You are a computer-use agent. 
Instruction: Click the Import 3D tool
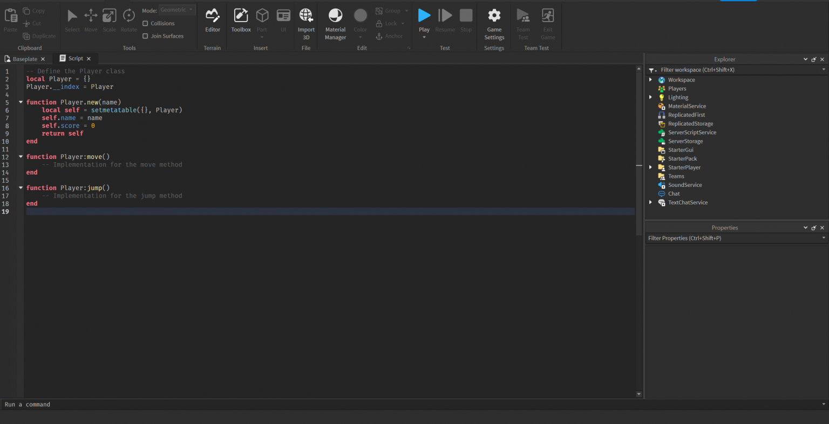(x=306, y=22)
